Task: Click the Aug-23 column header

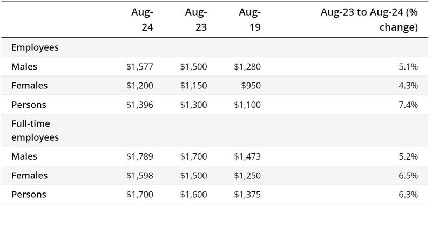Action: [x=195, y=19]
